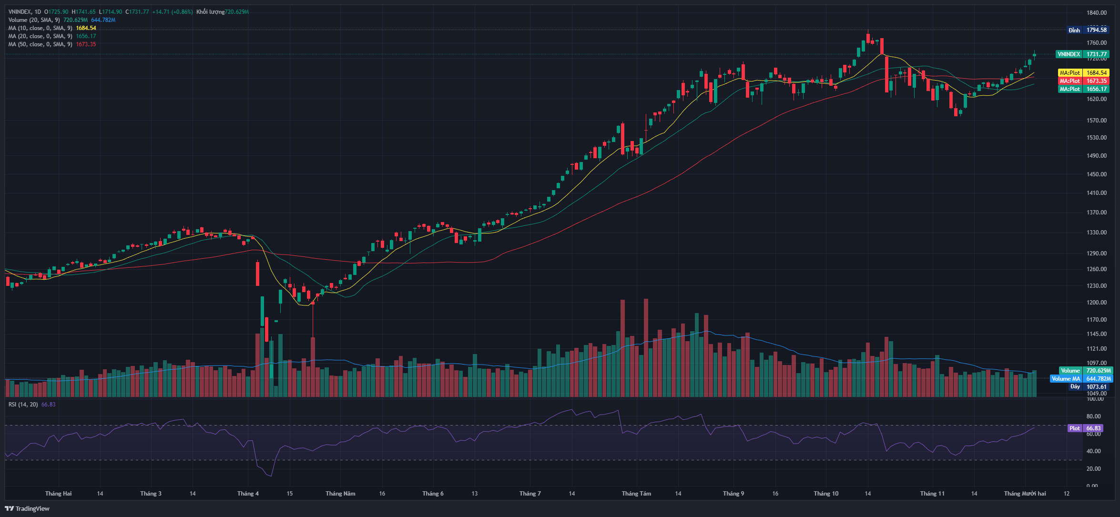Click the Tháng Mười hai time axis label
Viewport: 1120px width, 517px height.
click(1025, 494)
